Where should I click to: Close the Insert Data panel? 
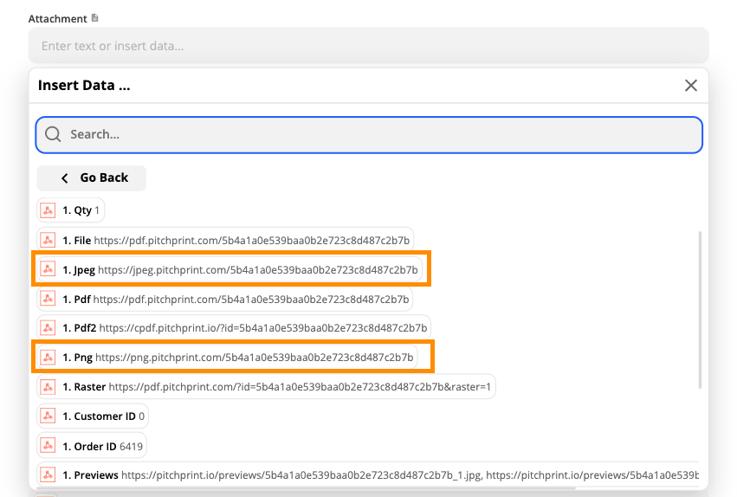[x=690, y=86]
